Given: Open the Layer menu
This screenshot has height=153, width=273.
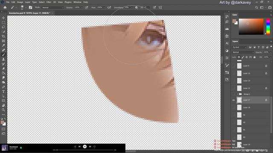Looking at the screenshot, I should pyautogui.click(x=28, y=2).
